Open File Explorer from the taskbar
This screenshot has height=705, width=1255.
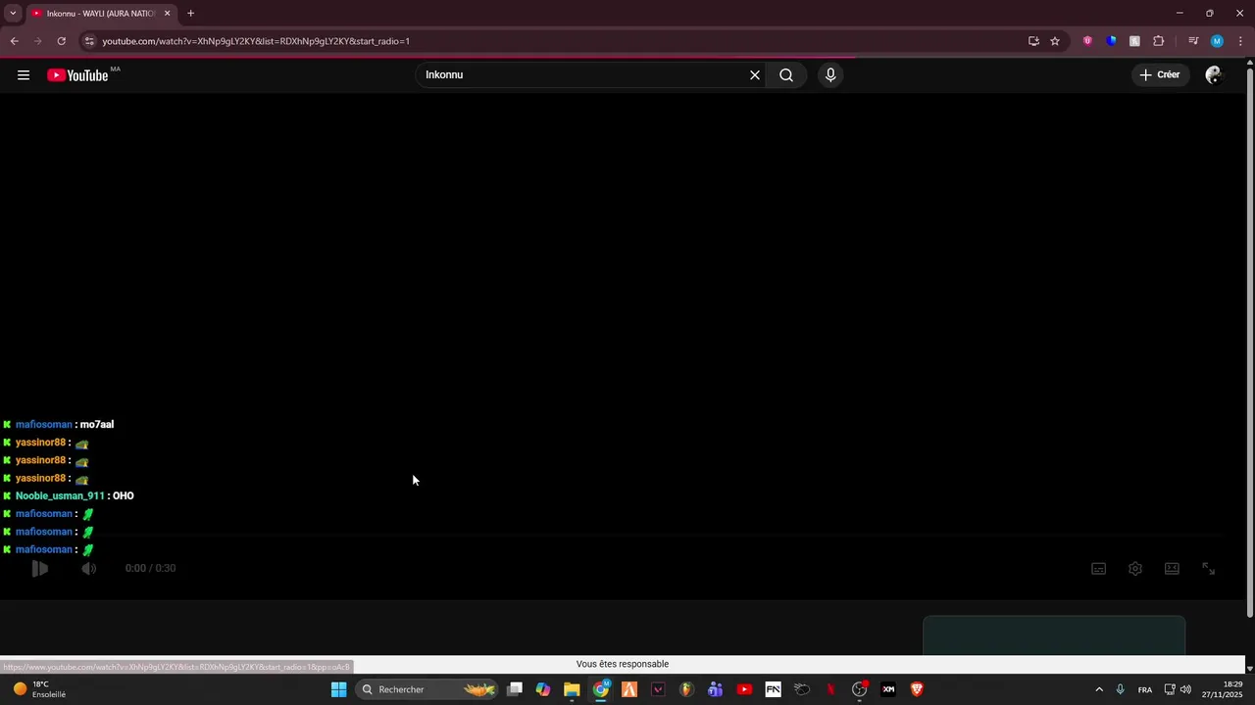click(572, 689)
